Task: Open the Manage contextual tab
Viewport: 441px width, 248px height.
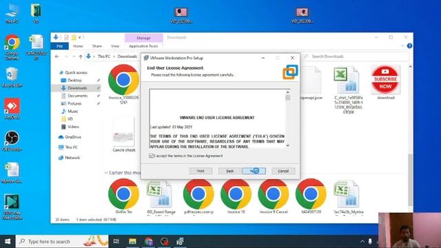Action: (x=144, y=38)
